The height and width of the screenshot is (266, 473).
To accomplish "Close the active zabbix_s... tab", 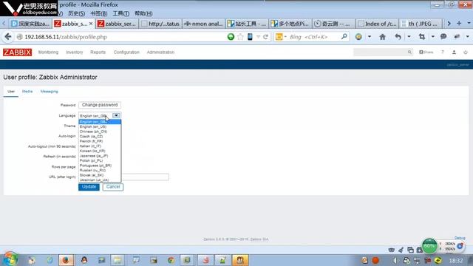I will pyautogui.click(x=91, y=24).
